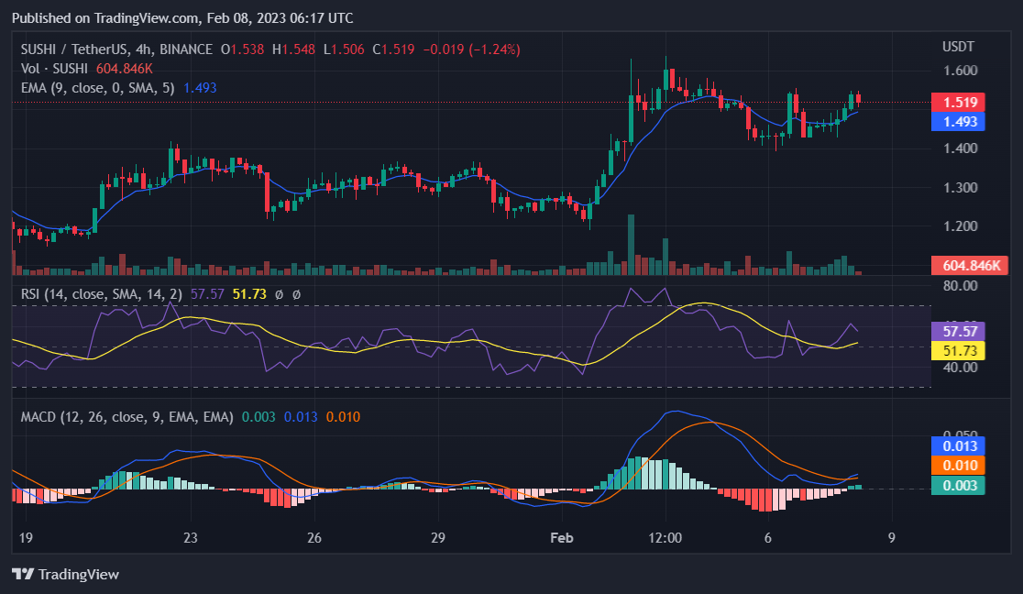Viewport: 1023px width, 594px height.
Task: Select the blue MACD value label 0.013
Action: 958,446
